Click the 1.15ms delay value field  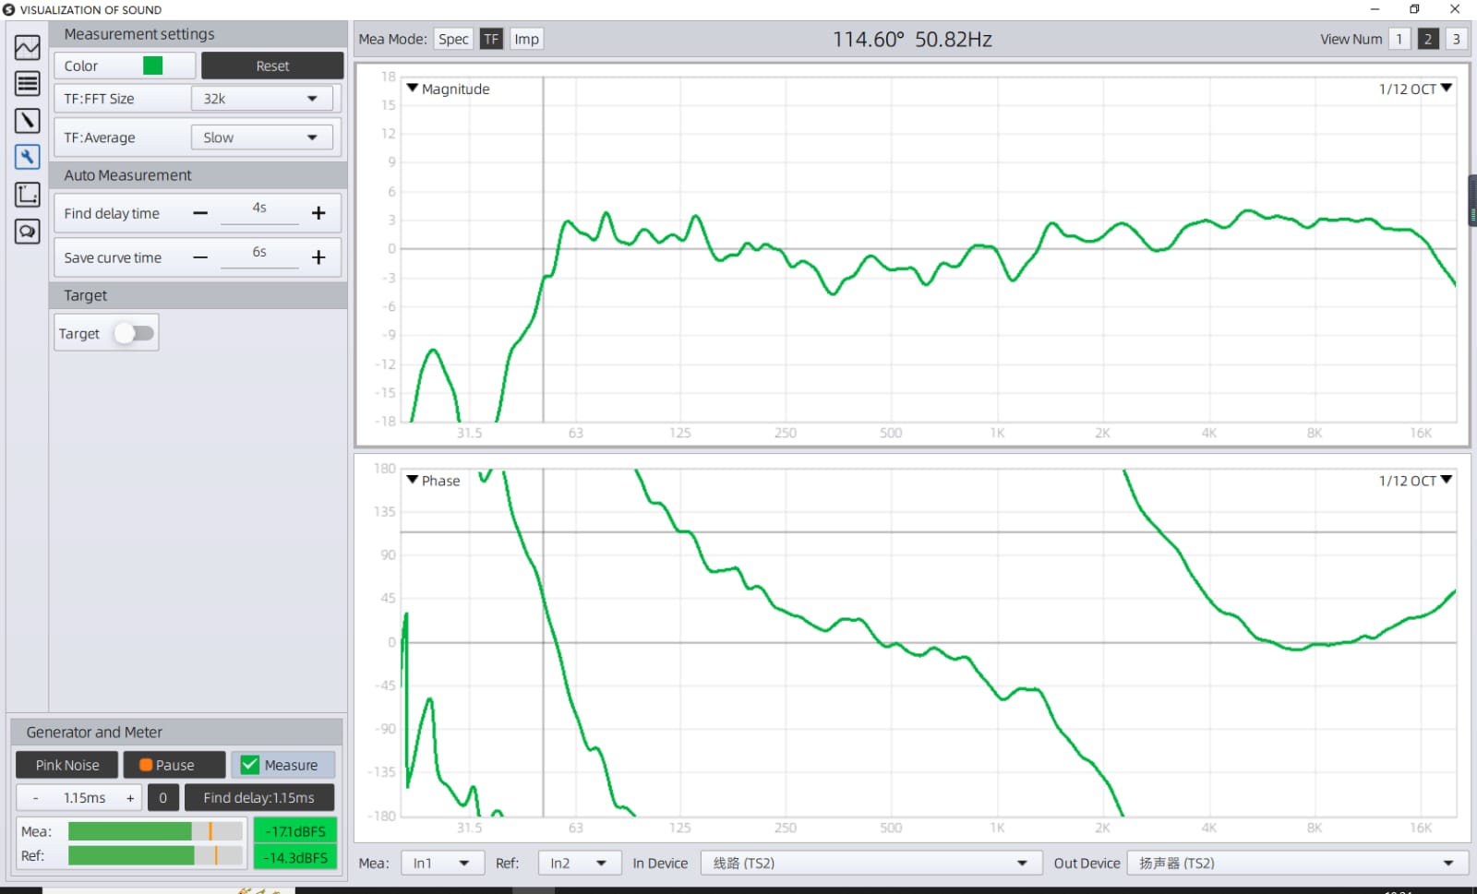coord(84,798)
